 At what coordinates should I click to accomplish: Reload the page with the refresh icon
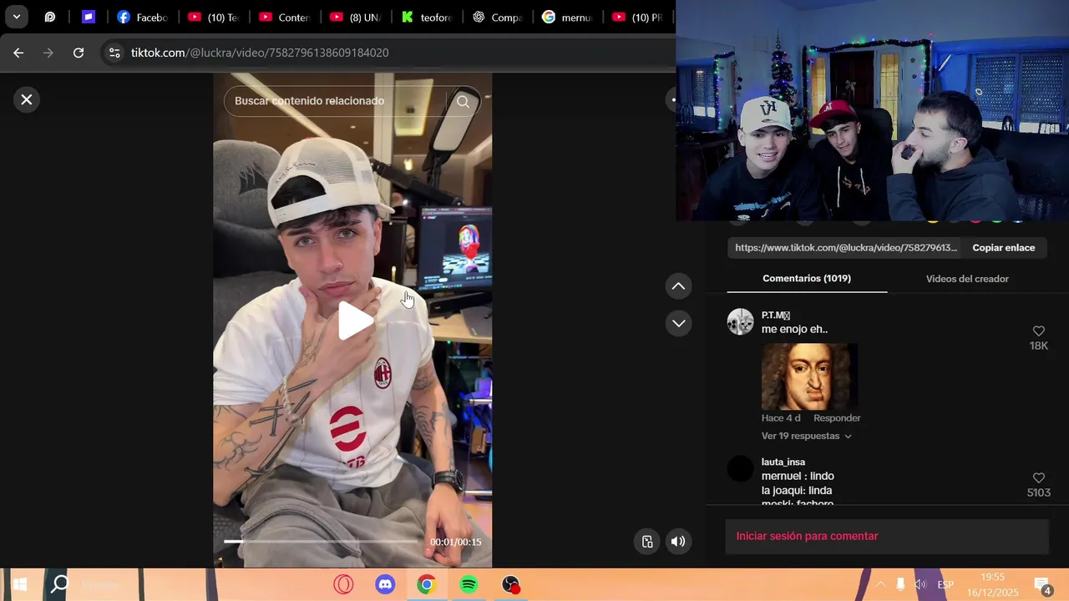79,53
